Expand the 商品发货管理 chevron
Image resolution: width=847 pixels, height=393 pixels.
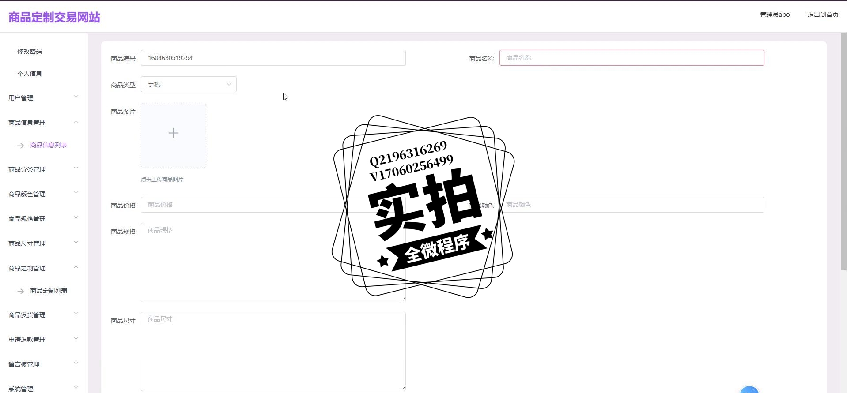pyautogui.click(x=76, y=314)
